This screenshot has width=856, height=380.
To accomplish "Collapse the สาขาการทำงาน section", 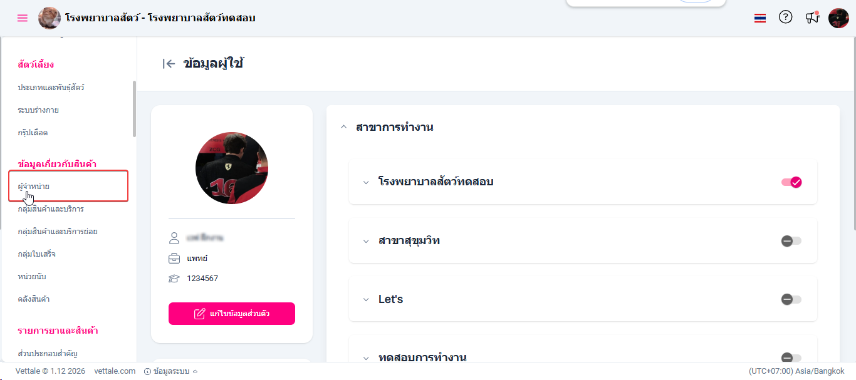I will [343, 127].
